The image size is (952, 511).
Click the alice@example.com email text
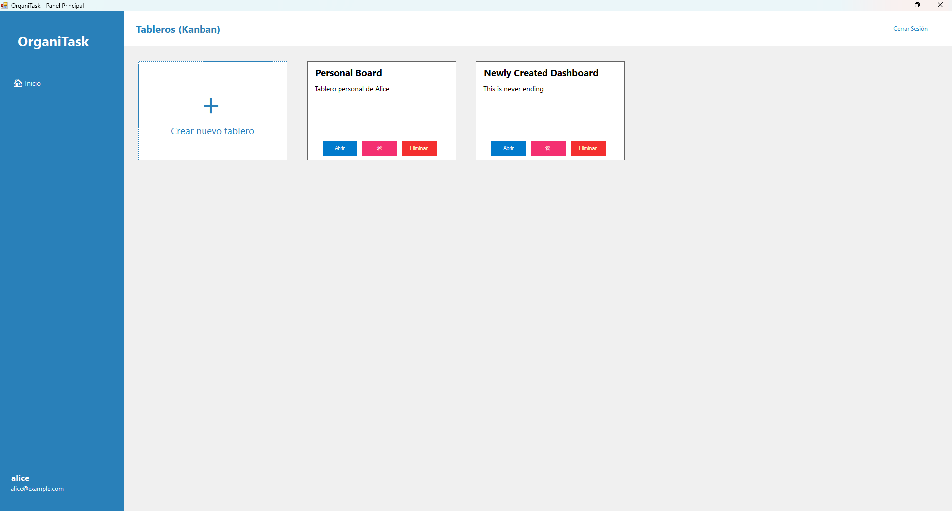[37, 488]
